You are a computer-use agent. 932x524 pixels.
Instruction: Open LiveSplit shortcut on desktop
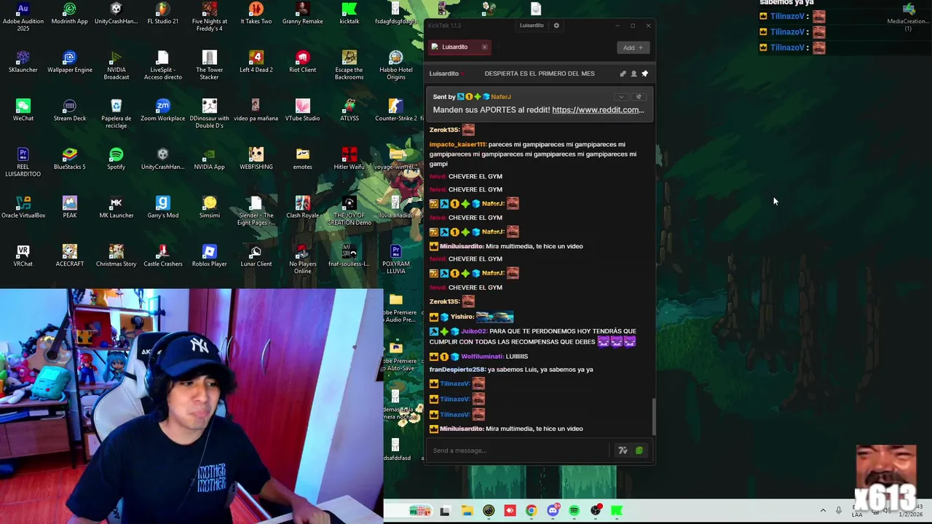coord(162,65)
